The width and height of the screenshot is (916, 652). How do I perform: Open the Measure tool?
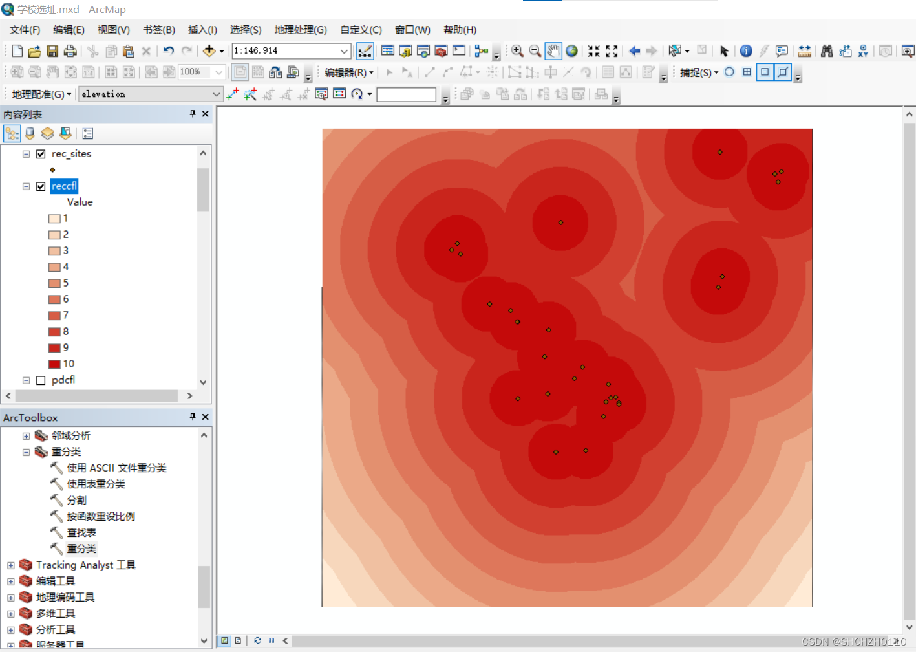[x=804, y=50]
